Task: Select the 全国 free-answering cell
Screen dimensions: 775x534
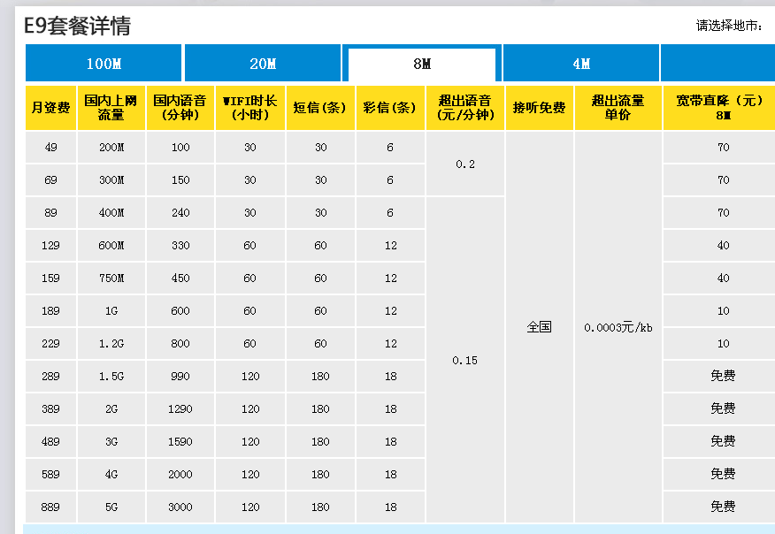Action: click(x=539, y=327)
